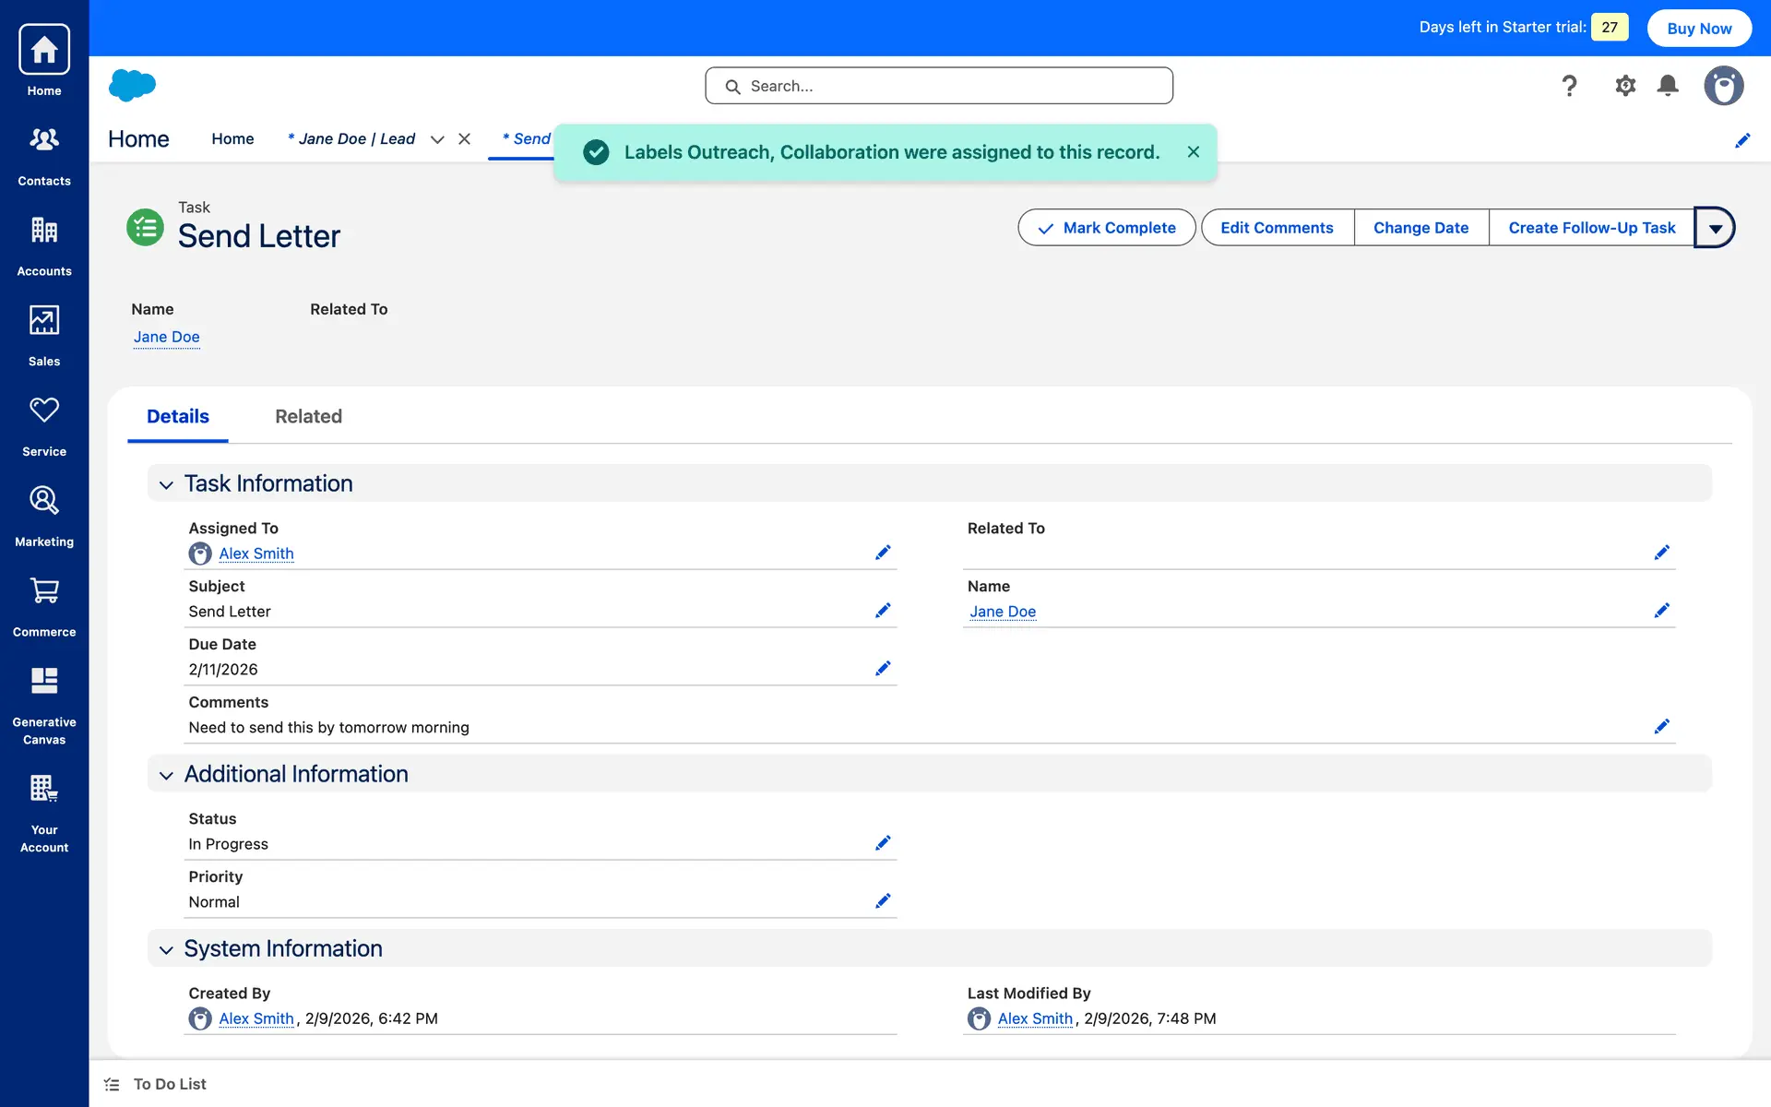Click Mark Complete button
Image resolution: width=1771 pixels, height=1107 pixels.
pyautogui.click(x=1106, y=228)
